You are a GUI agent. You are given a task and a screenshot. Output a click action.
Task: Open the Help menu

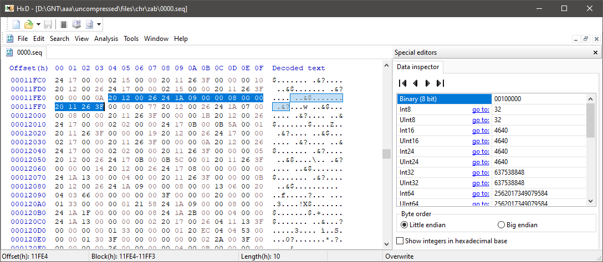click(181, 38)
